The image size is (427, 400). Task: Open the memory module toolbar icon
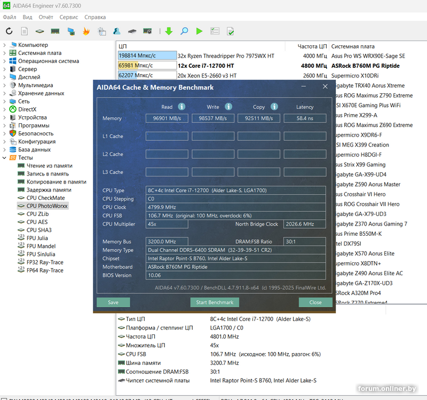point(55,31)
